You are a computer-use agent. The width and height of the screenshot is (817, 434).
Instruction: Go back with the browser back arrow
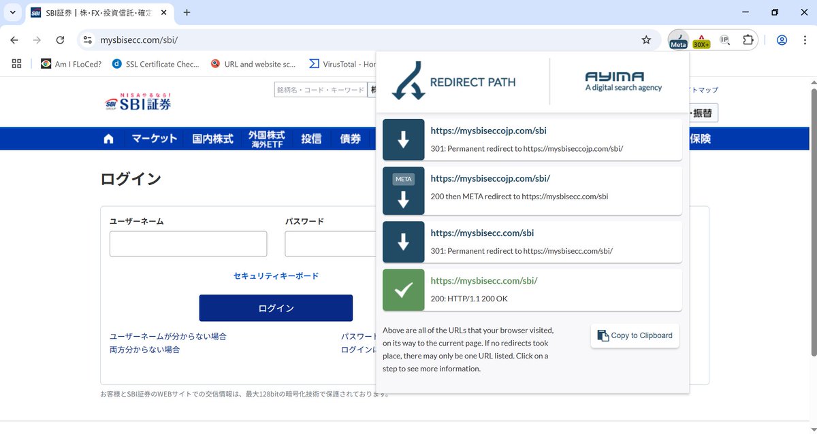[14, 40]
